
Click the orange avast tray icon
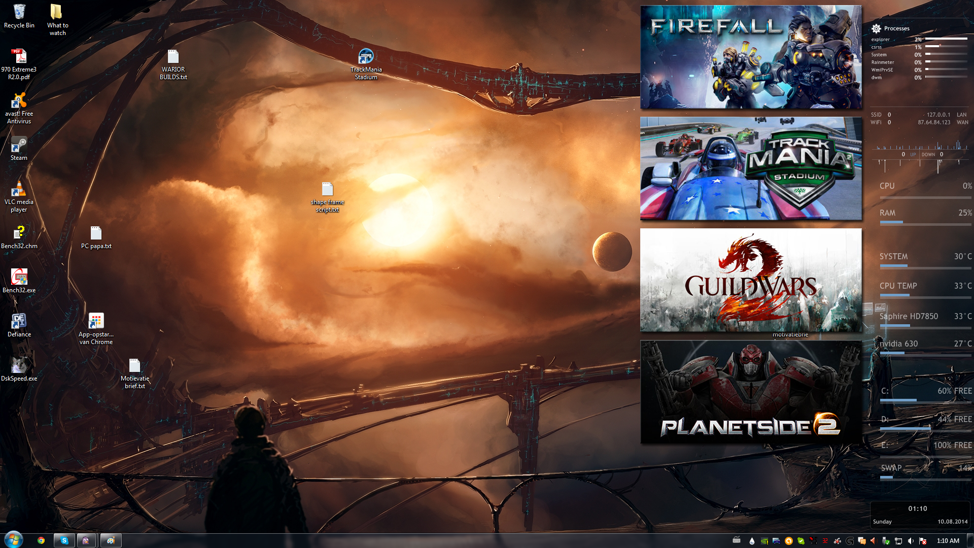point(789,541)
